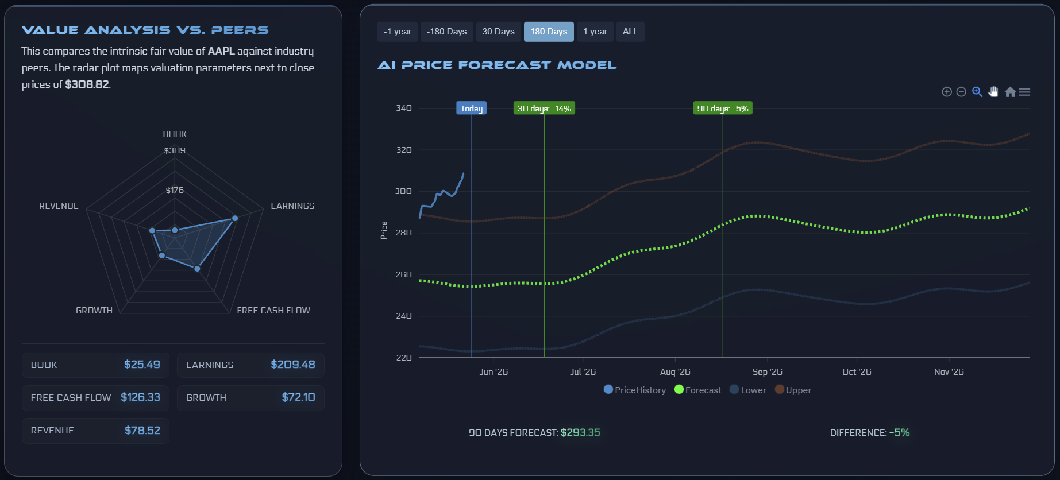Viewport: 1060px width, 480px height.
Task: Toggle the PriceHistory legend series
Action: [635, 390]
